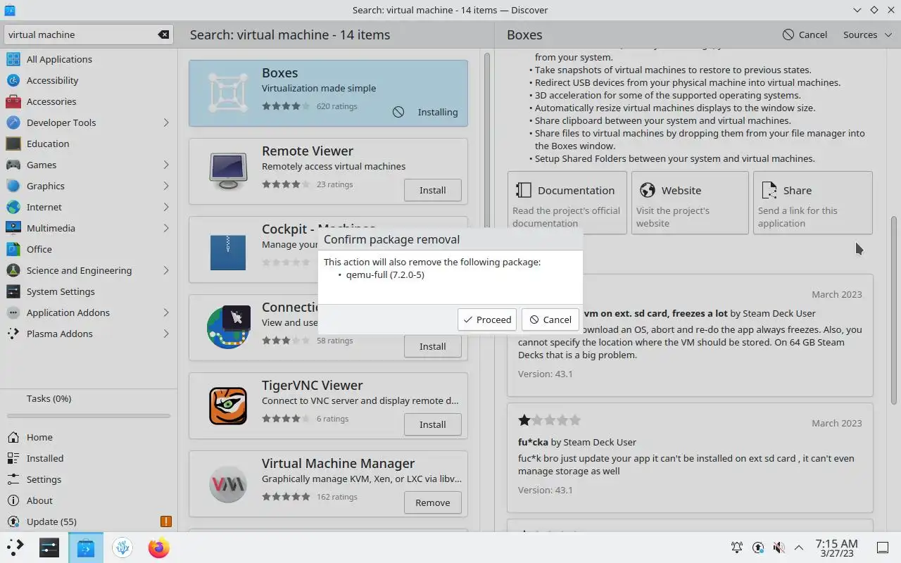
Task: Click the Virtual Machine Manager icon
Action: click(x=228, y=483)
